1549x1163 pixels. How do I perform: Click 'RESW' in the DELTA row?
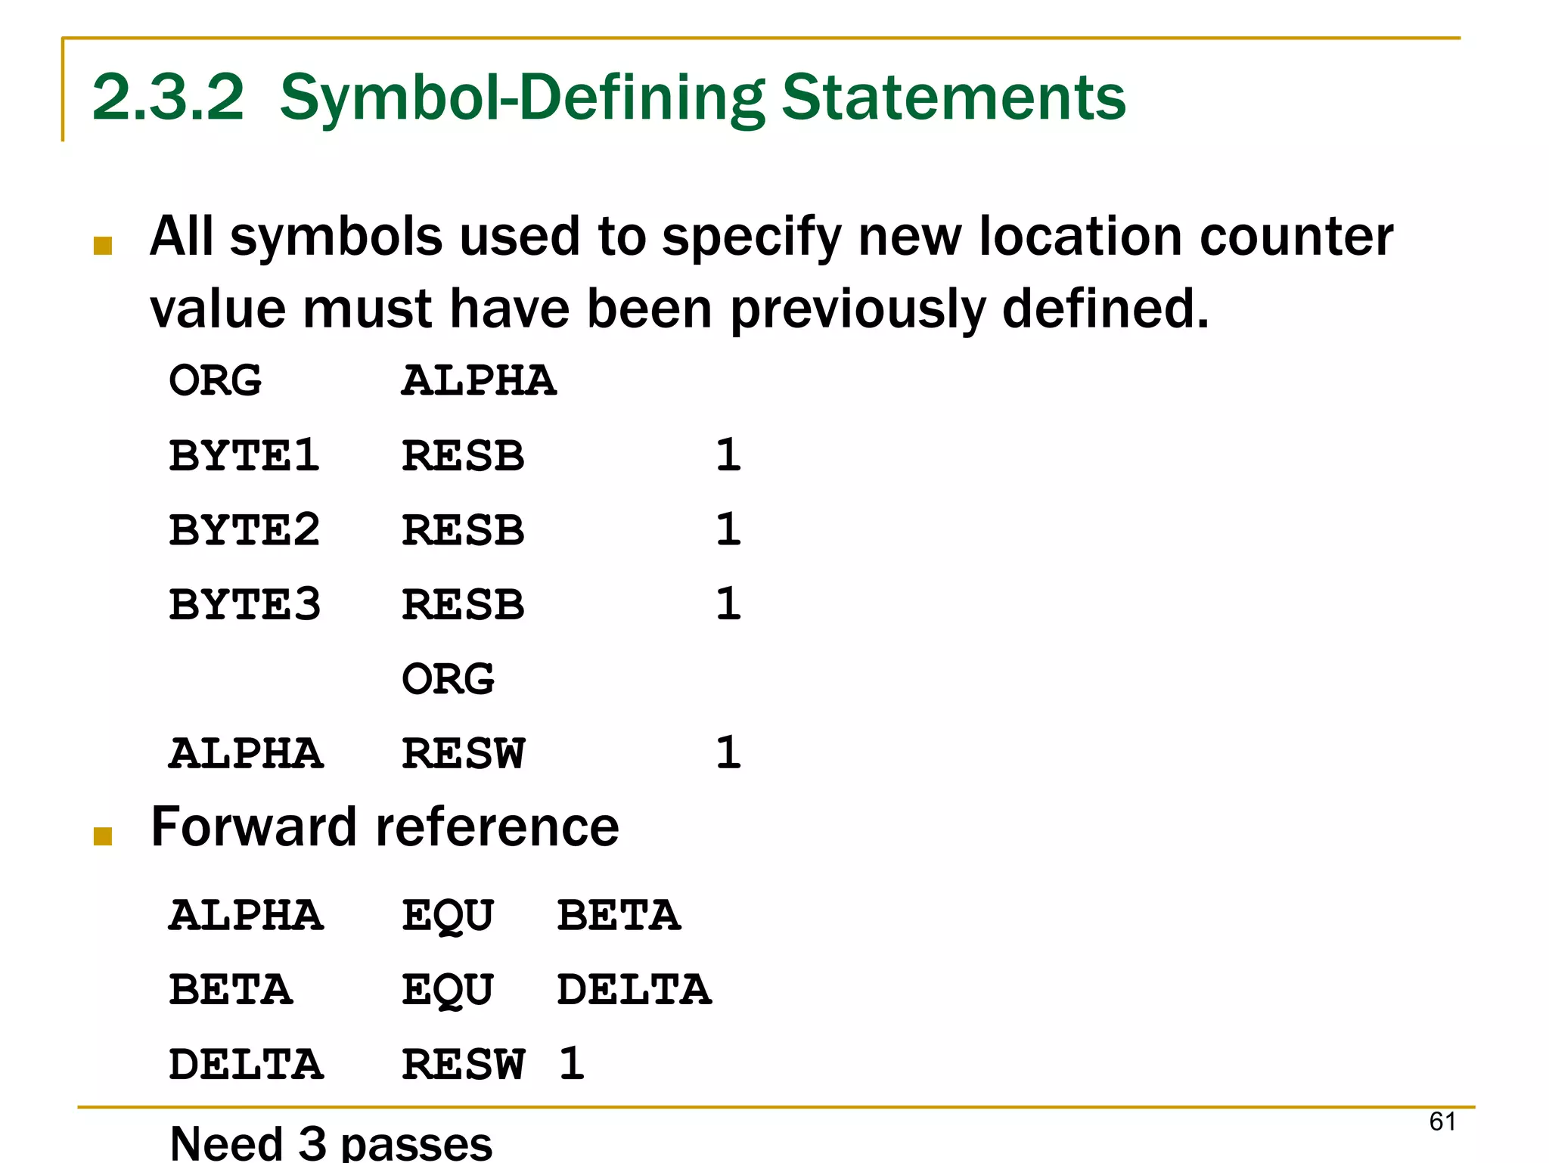[x=463, y=1064]
